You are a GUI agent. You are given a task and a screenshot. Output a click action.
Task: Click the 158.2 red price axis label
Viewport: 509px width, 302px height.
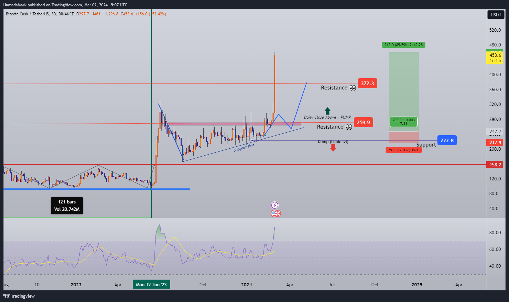coord(495,165)
